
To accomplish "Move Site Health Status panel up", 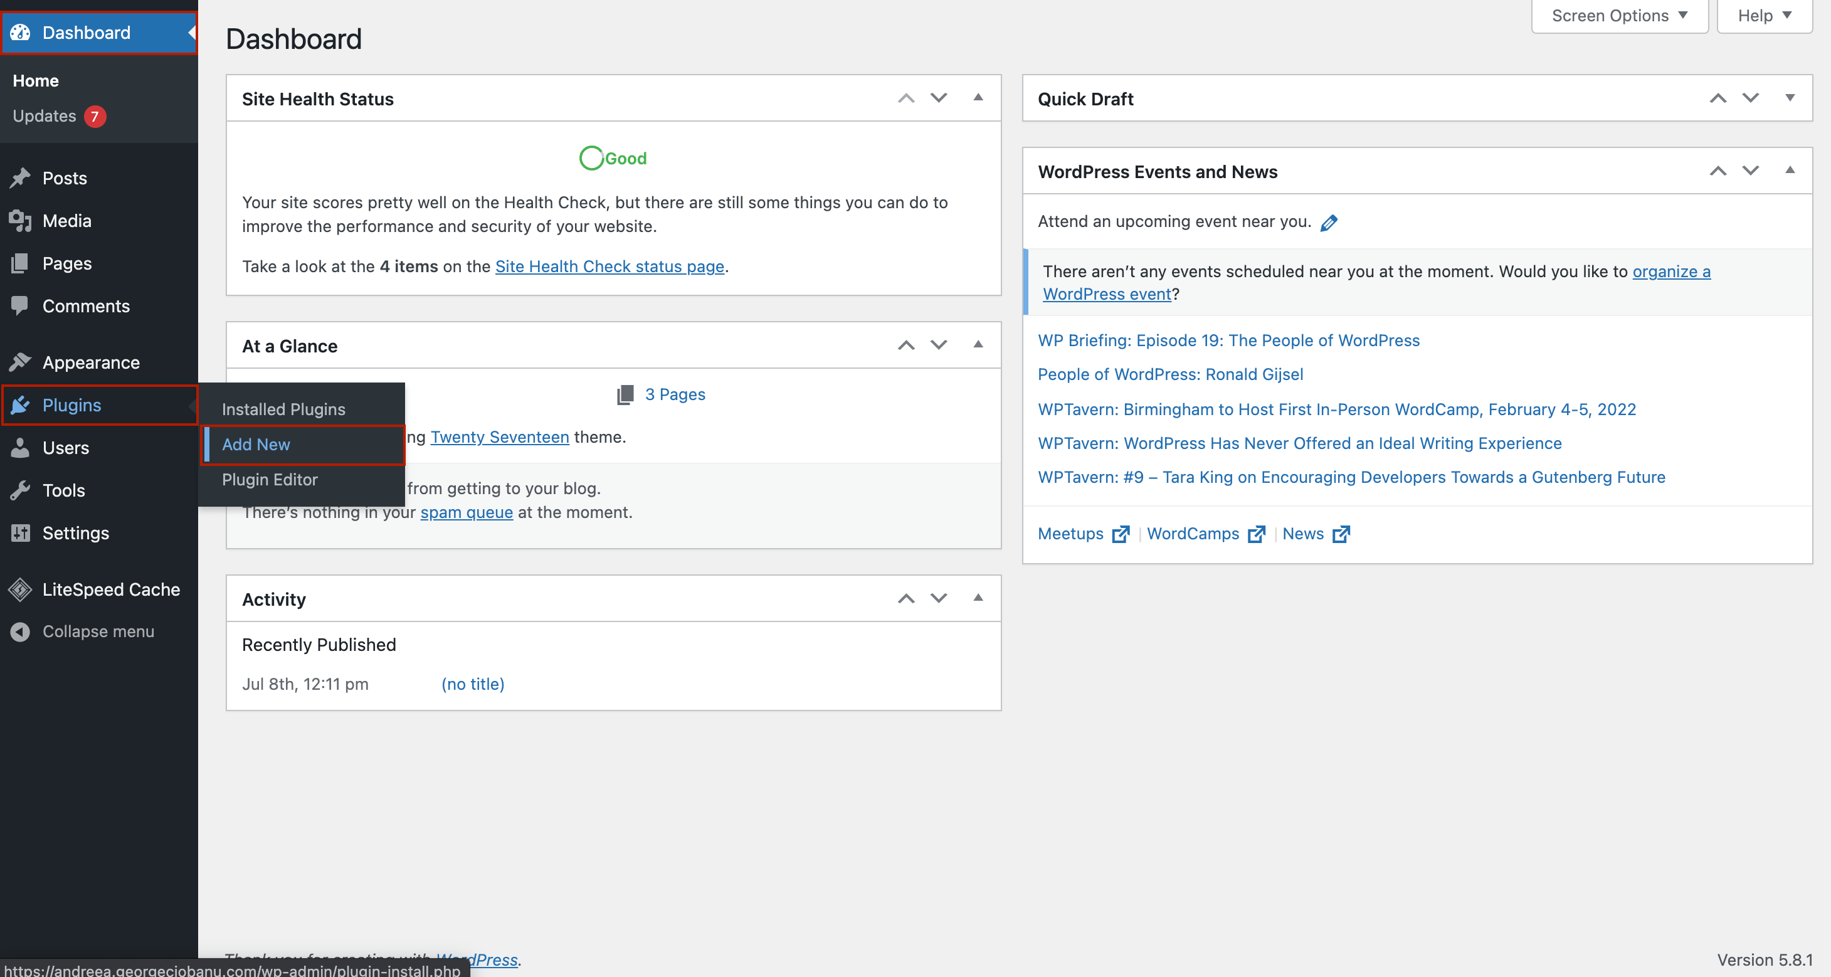I will pos(905,98).
